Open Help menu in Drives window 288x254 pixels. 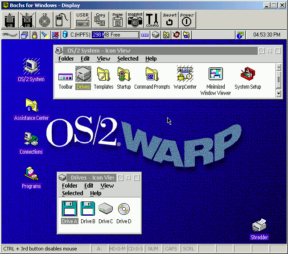(95, 193)
